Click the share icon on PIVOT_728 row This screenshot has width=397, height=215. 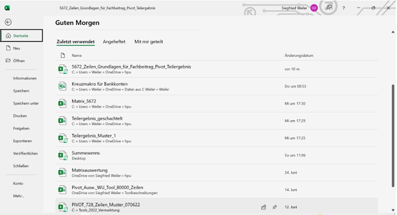pyautogui.click(x=264, y=207)
